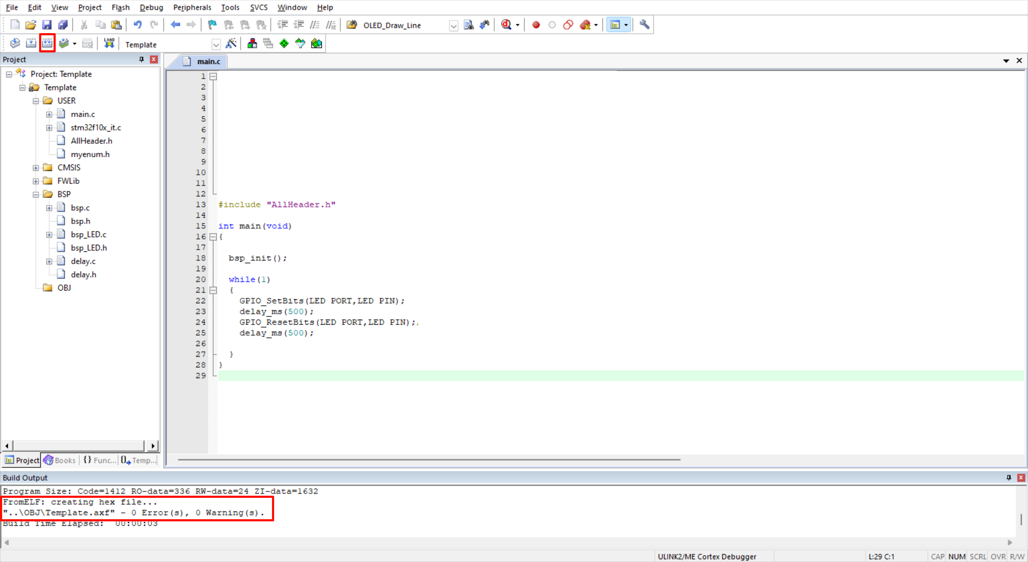Collapse the comment block fold at line 1

[x=213, y=76]
